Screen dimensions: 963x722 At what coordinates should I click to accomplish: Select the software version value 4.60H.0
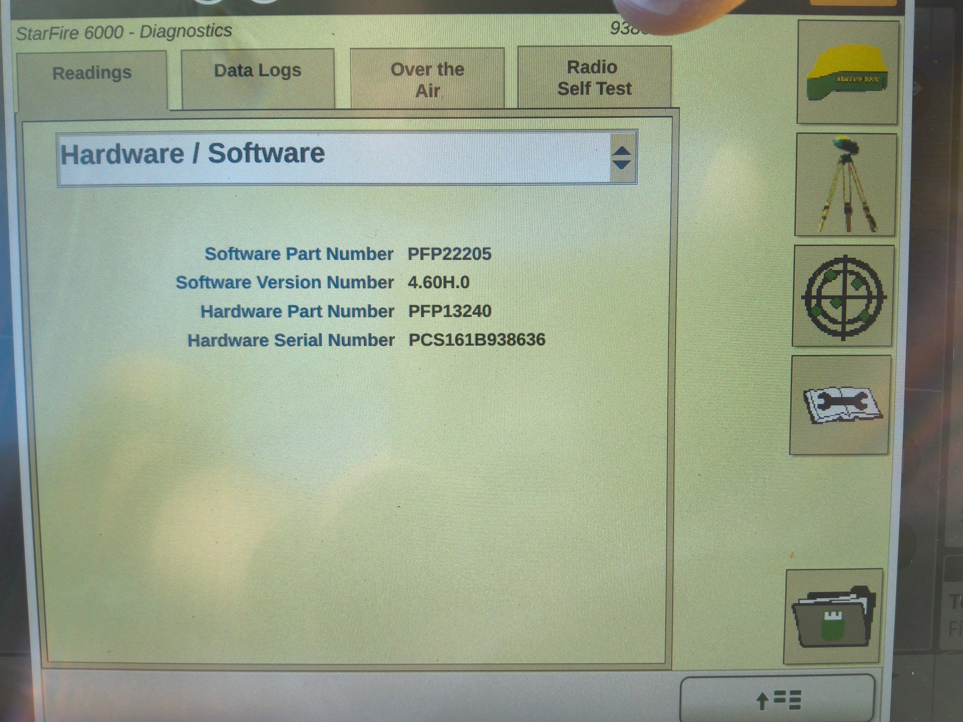click(x=438, y=282)
